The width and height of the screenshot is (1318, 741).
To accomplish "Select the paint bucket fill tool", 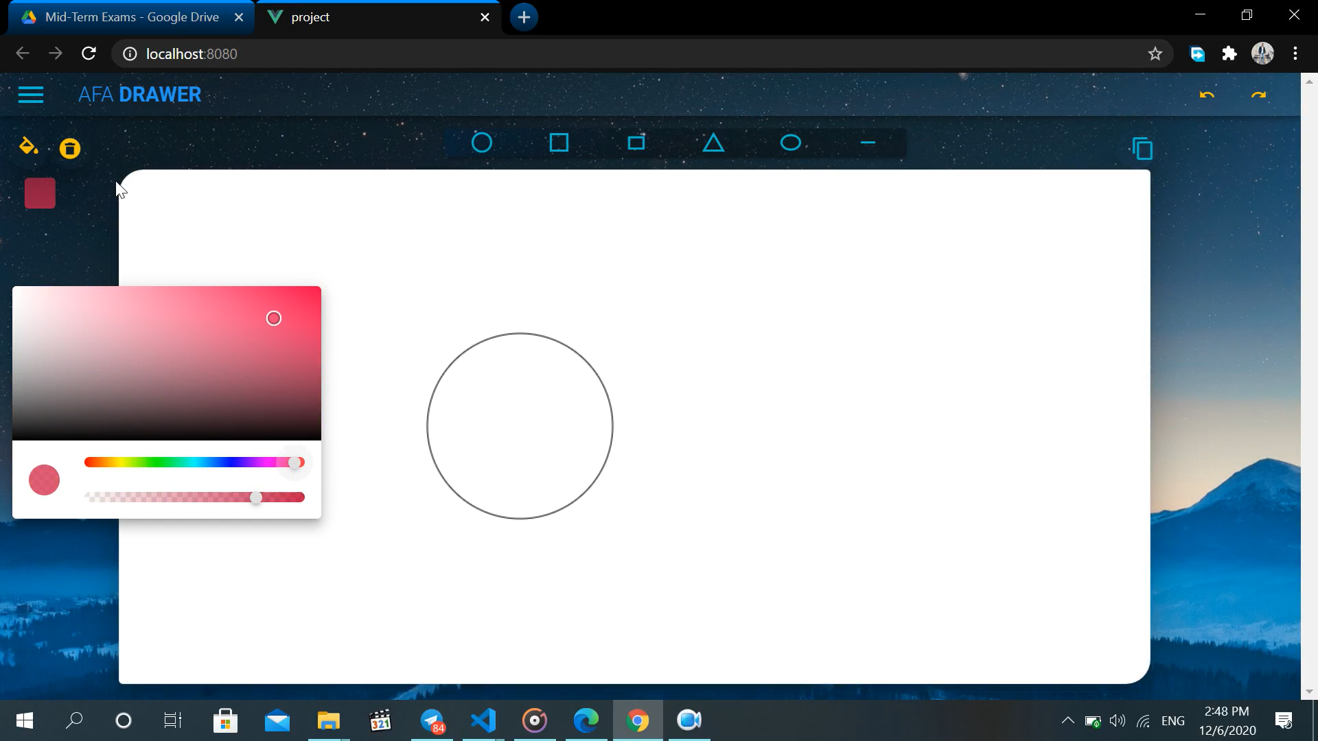I will [28, 146].
